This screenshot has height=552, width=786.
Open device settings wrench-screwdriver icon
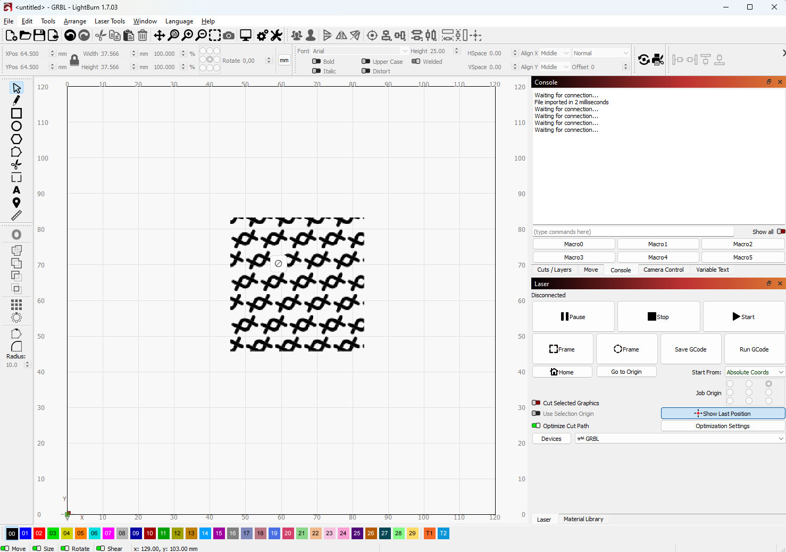point(276,36)
